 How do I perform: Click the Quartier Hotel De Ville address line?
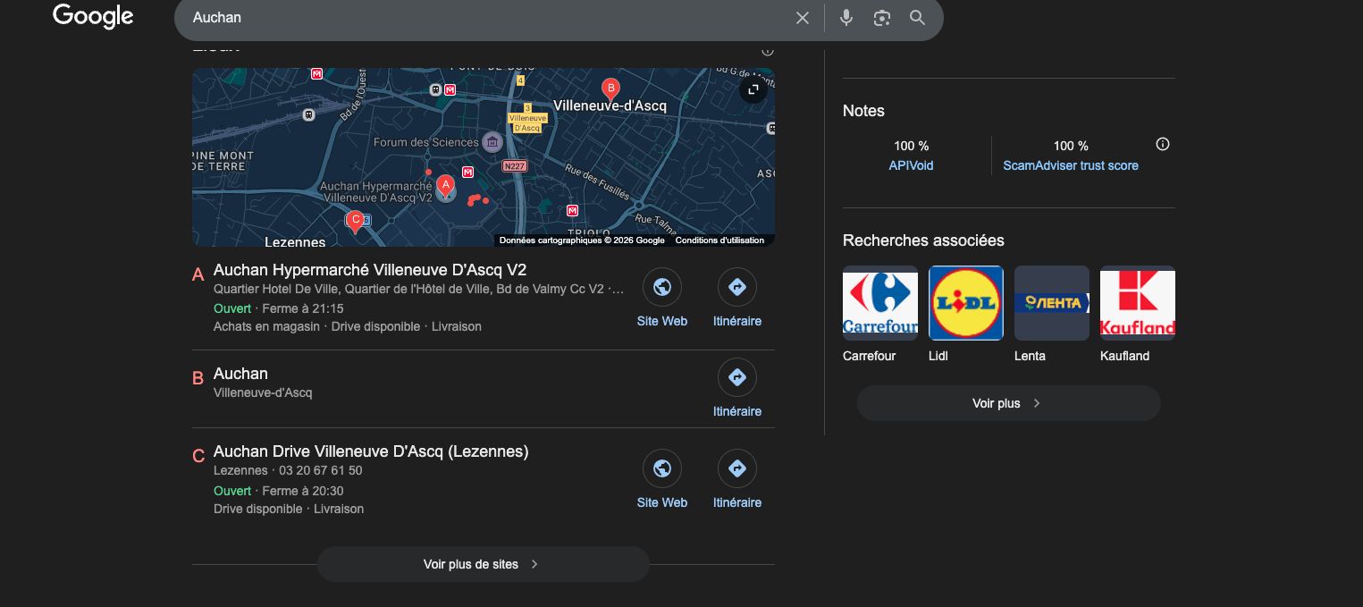point(418,289)
